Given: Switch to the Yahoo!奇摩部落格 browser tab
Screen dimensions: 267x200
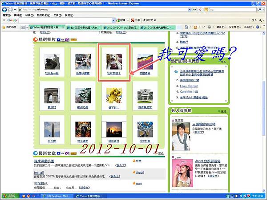Looking at the screenshot, I should tap(46, 27).
